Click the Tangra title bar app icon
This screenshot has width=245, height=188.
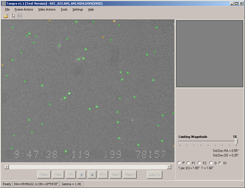click(4, 4)
